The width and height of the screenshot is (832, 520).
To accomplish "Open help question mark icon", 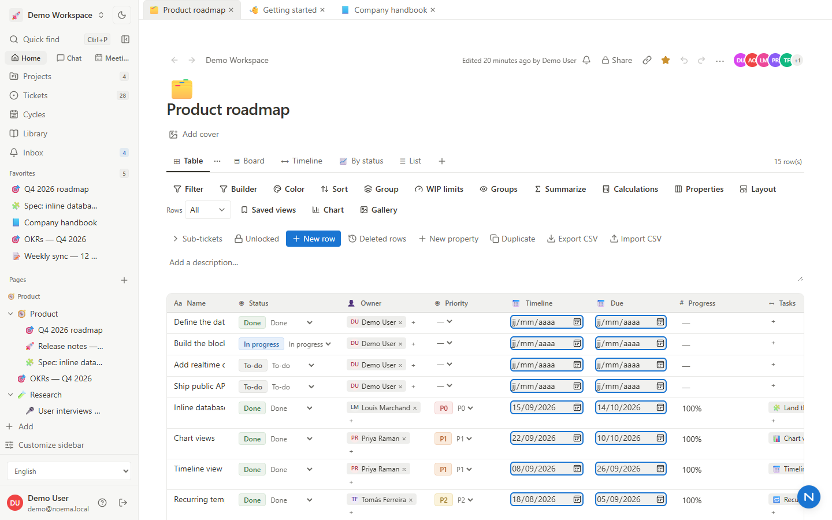I will point(102,503).
